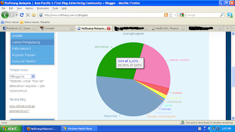Screen dimensions: 235x132
Task: Click the BRUNEI DARUSSALAM chart label
Action: tap(162, 117)
